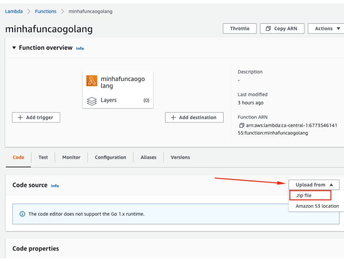Click the Lambda function icon in overview
Viewport: 344px width, 261px height.
(x=92, y=81)
